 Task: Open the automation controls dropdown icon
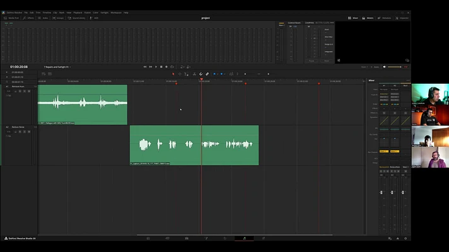182,67
